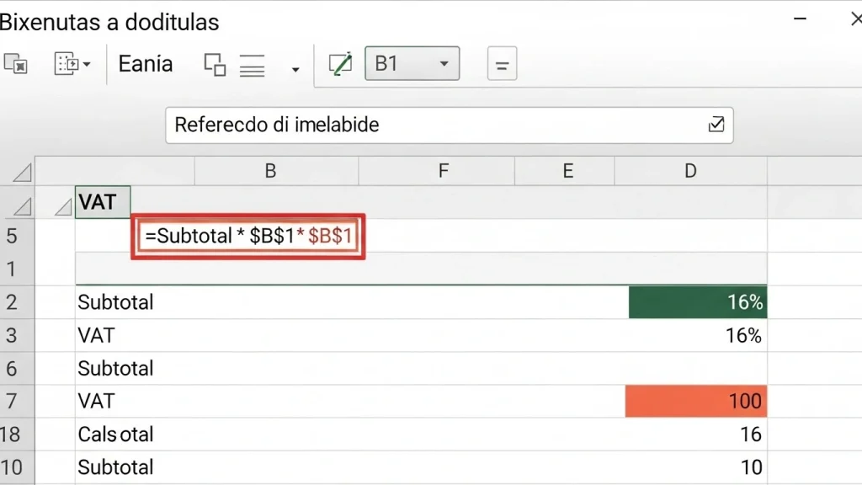Select the green 16% highlighted cell
862x485 pixels.
[x=697, y=302]
